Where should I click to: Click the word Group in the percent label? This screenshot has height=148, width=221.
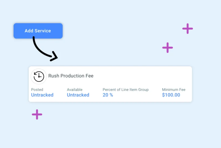coord(143,90)
